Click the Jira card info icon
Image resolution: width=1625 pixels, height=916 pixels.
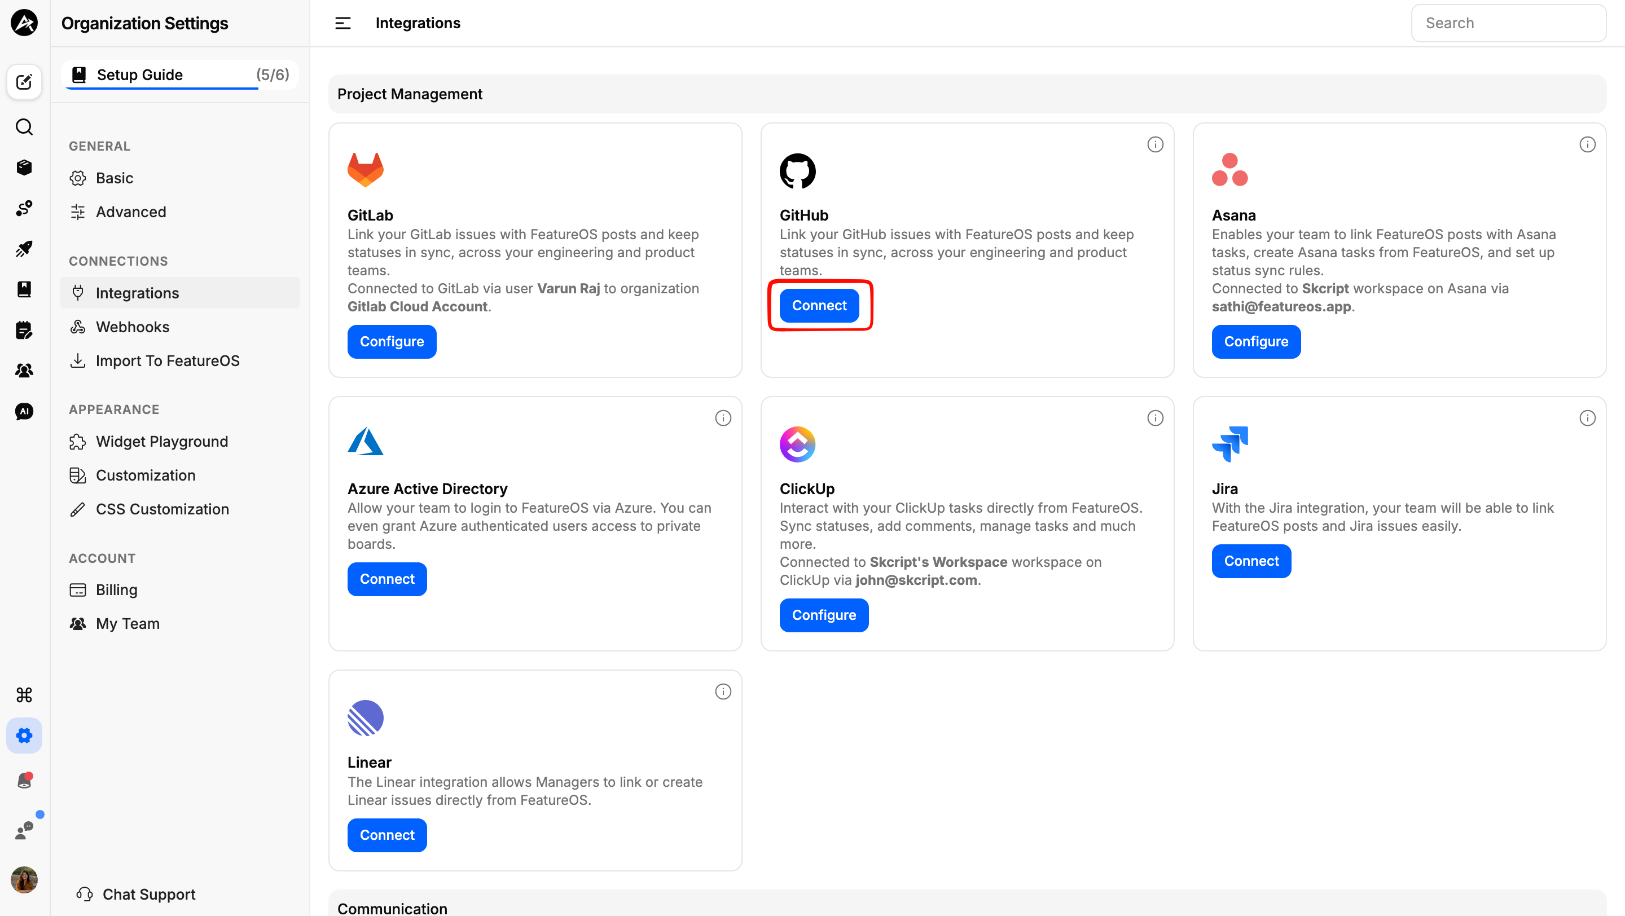point(1587,418)
